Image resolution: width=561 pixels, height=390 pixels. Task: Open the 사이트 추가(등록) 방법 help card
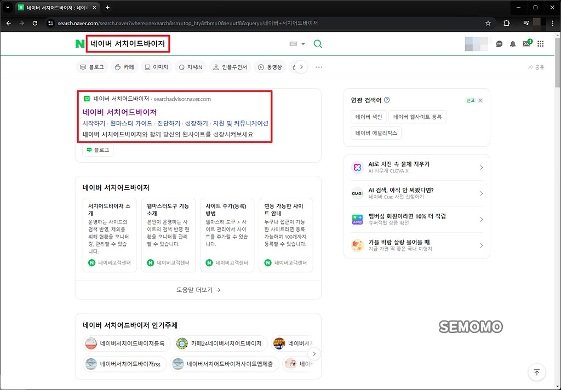pos(227,235)
